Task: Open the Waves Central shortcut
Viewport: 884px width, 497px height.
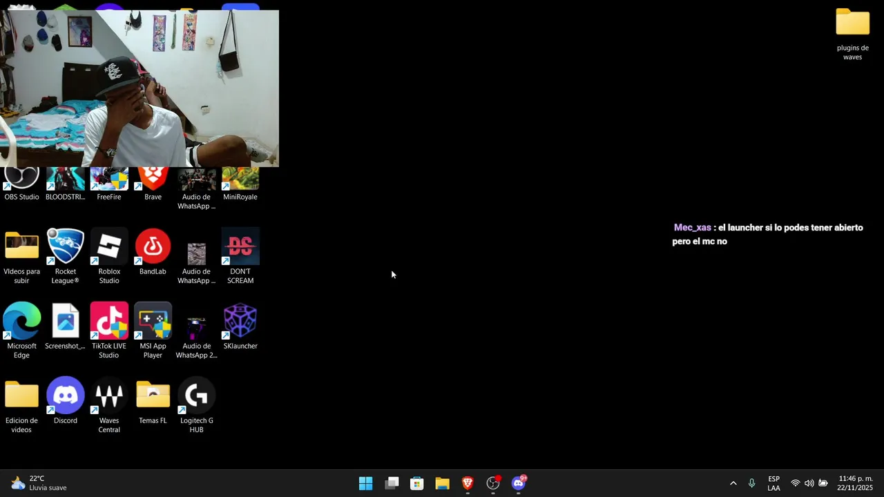Action: [109, 406]
